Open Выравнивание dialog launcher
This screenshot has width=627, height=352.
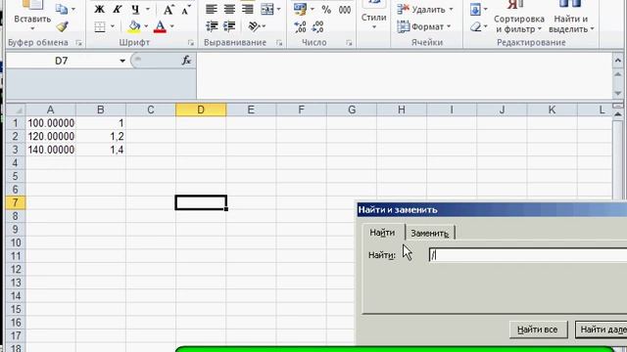[279, 43]
